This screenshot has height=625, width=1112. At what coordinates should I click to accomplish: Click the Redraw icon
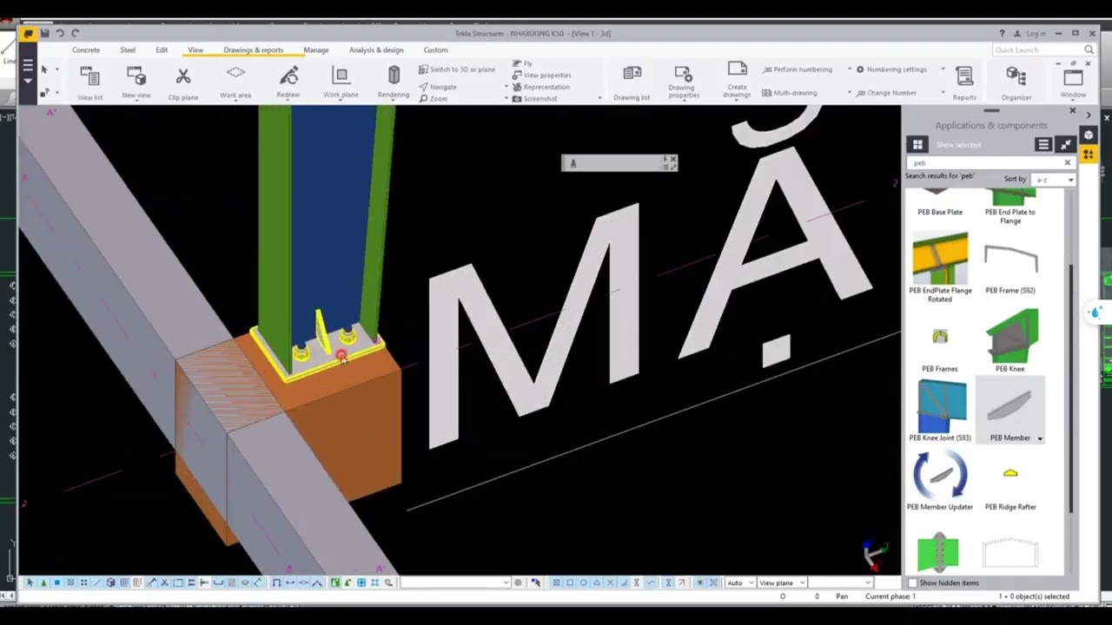(288, 76)
